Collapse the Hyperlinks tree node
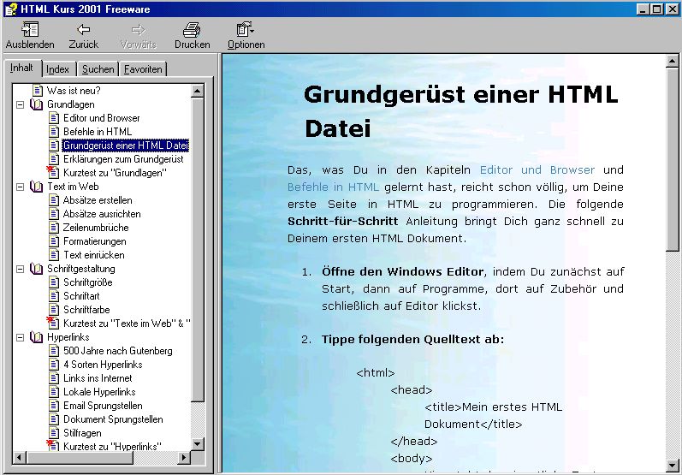 click(x=20, y=337)
